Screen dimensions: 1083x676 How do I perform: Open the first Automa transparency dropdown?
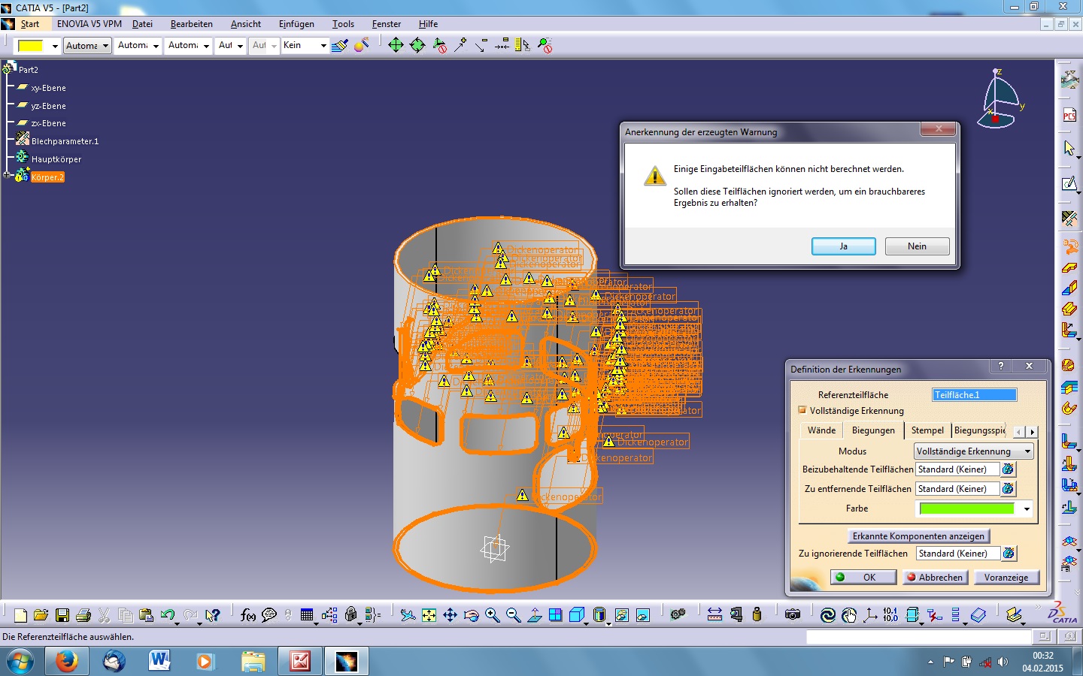point(105,46)
